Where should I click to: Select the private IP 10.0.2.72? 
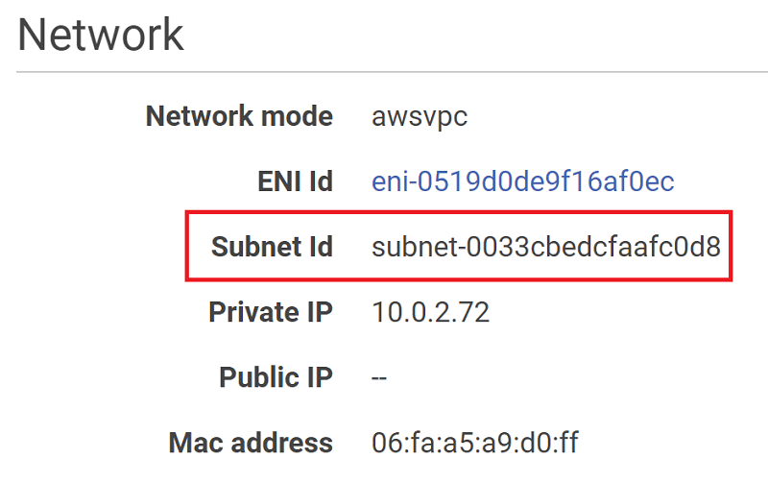coord(430,312)
